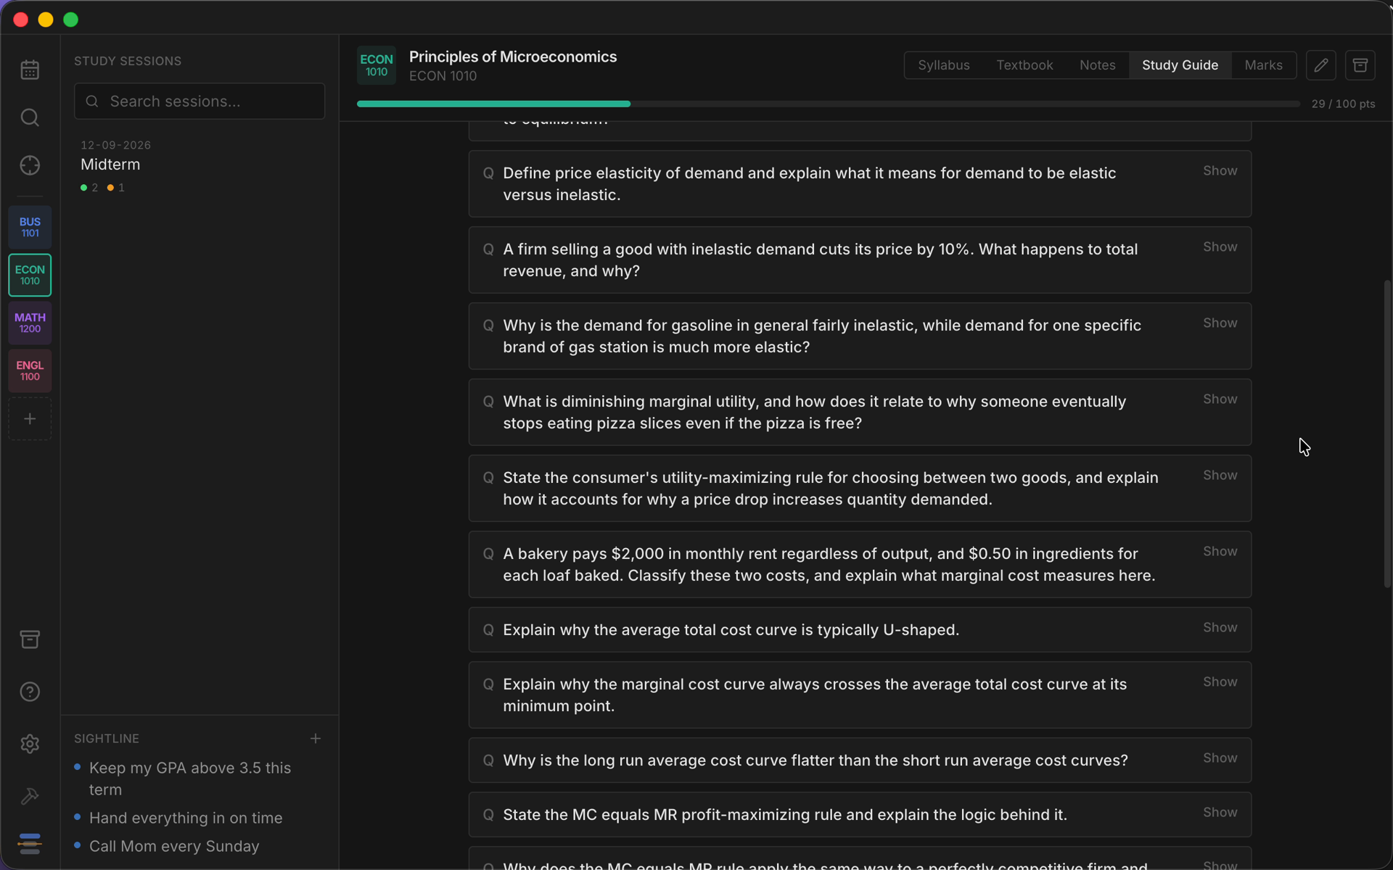Open the calendar view icon
Image resolution: width=1393 pixels, height=870 pixels.
click(30, 70)
